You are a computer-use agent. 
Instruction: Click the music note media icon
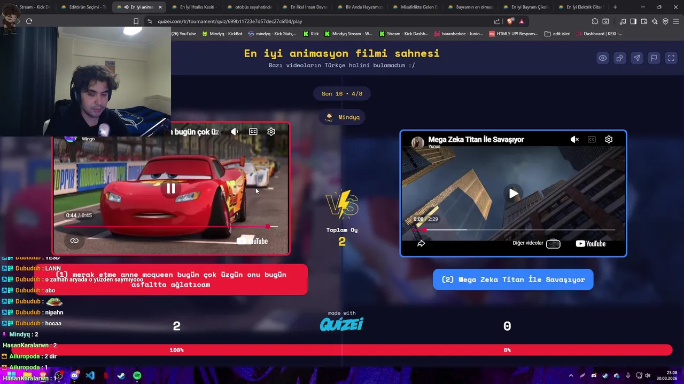(623, 21)
